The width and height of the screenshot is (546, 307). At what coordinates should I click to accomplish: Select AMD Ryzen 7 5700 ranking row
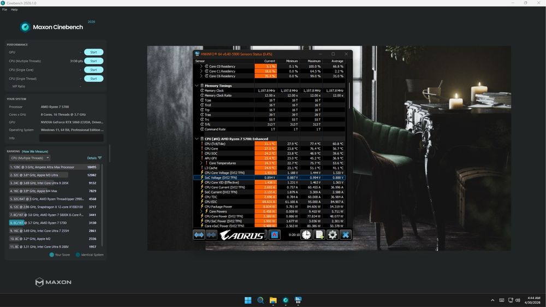coord(54,223)
